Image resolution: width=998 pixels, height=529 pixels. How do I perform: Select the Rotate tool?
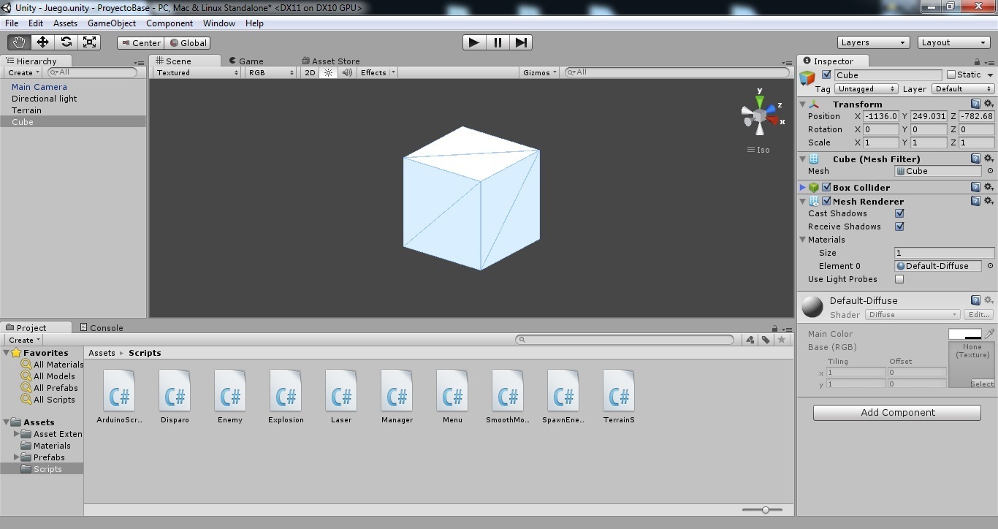click(66, 42)
